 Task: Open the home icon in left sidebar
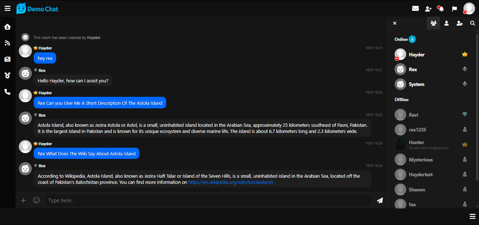point(7,27)
